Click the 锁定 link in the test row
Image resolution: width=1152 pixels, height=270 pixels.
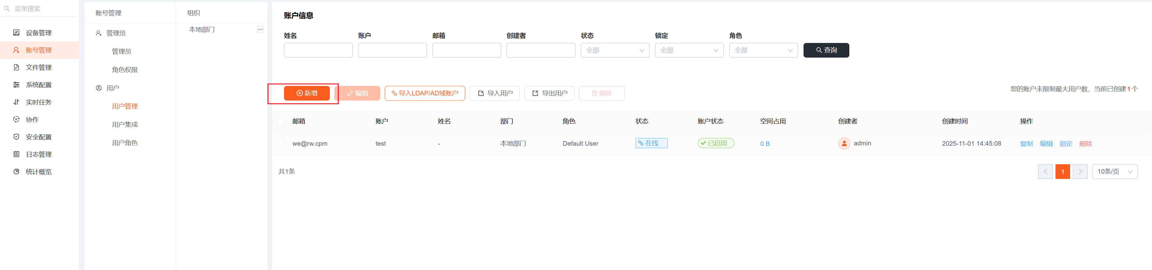pos(1065,144)
